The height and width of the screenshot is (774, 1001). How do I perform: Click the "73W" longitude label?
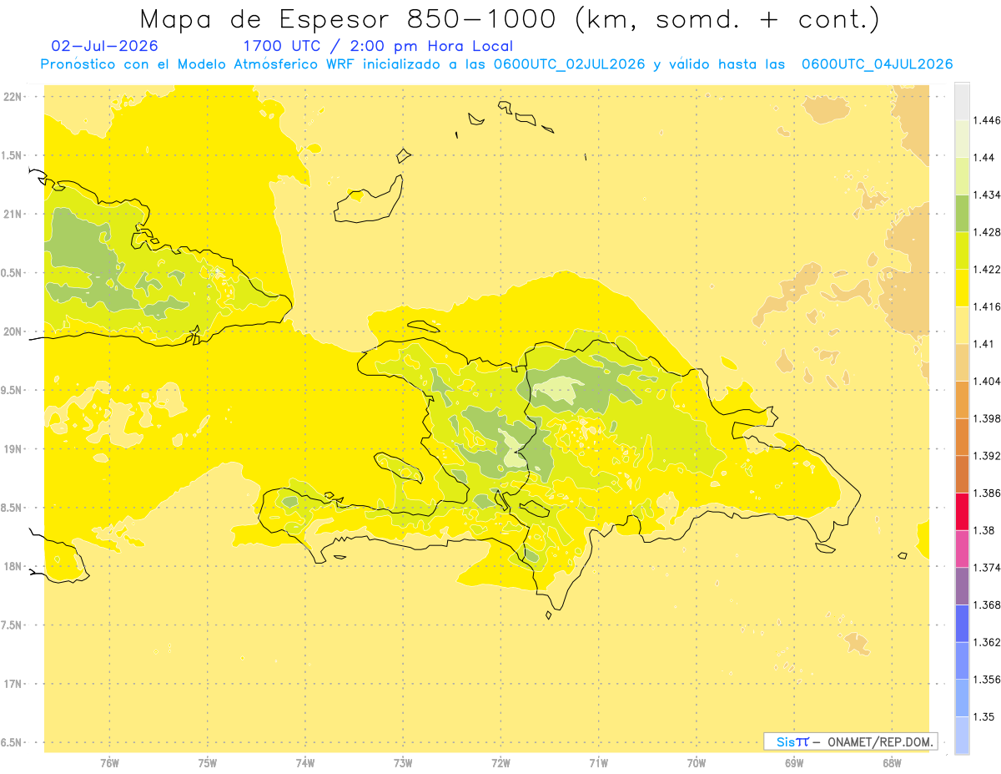click(402, 762)
